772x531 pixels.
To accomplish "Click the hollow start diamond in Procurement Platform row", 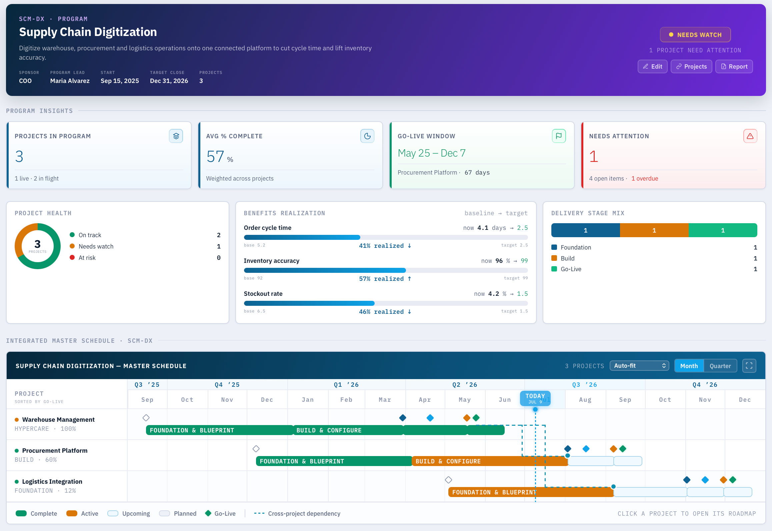I will coord(256,449).
